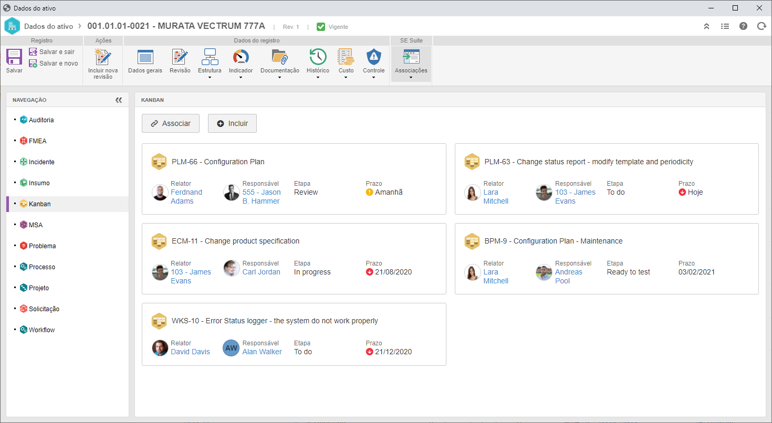Click Salvar e novo
772x423 pixels.
pos(53,64)
